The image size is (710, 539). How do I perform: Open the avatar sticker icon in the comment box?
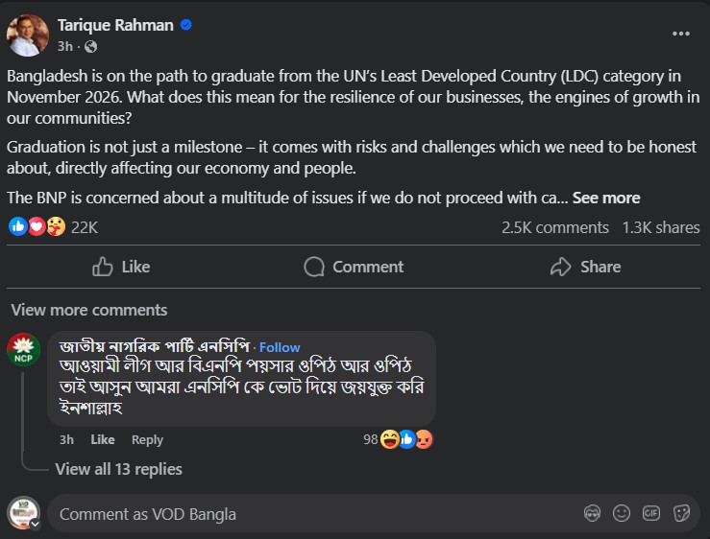(593, 513)
